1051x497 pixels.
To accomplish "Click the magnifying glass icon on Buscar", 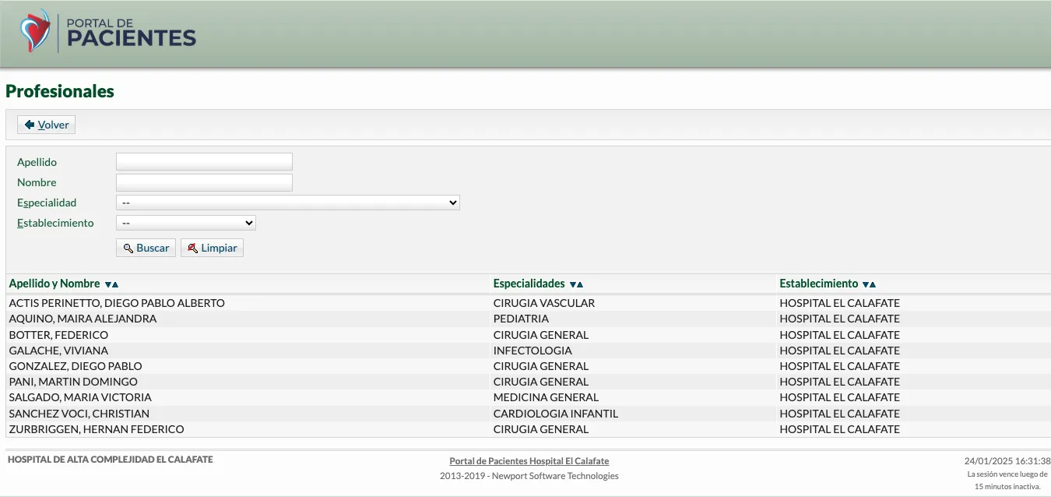I will pos(128,248).
